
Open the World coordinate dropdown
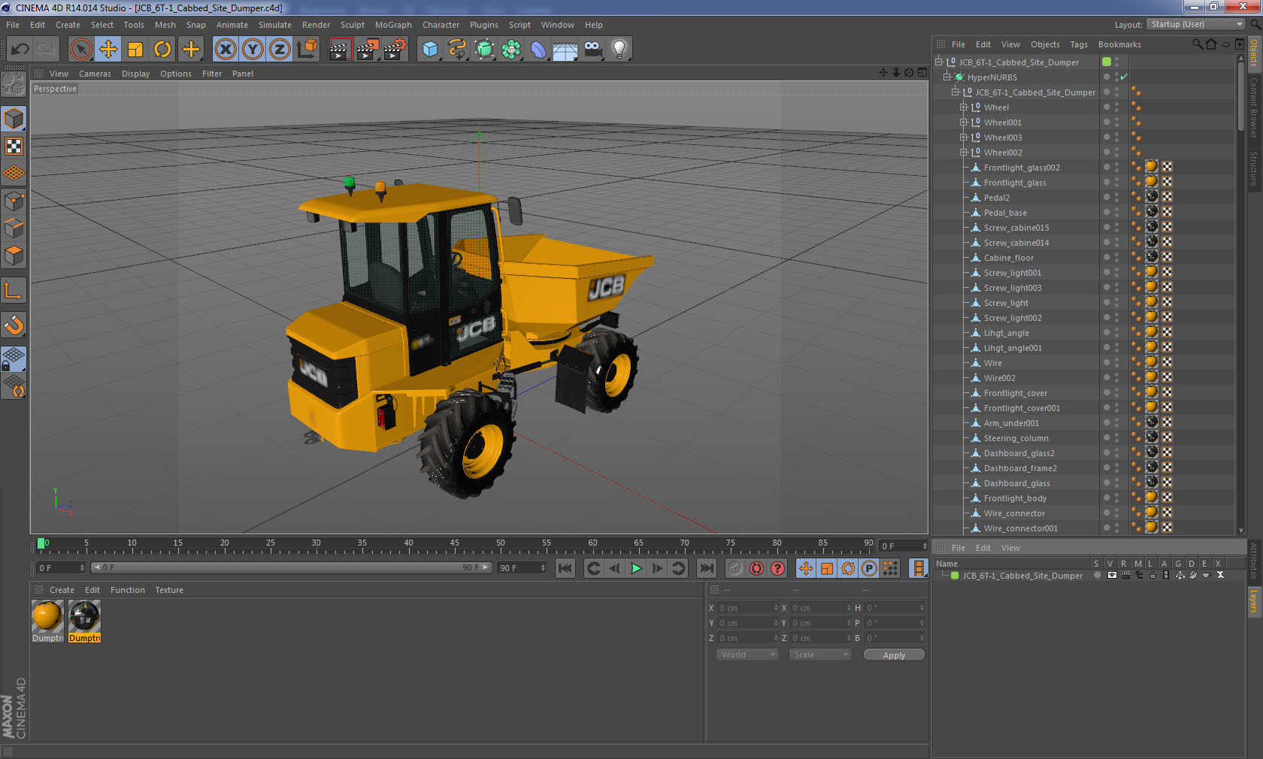pyautogui.click(x=747, y=655)
